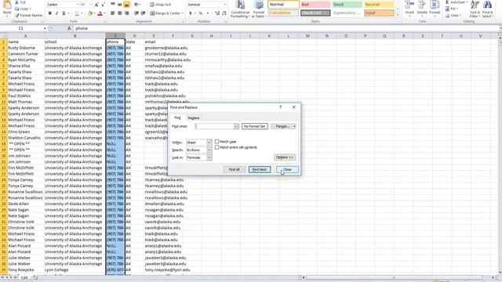Viewport: 502px width, 282px height.
Task: Click the Copy icon in Clipboard group
Action: pyautogui.click(x=17, y=9)
